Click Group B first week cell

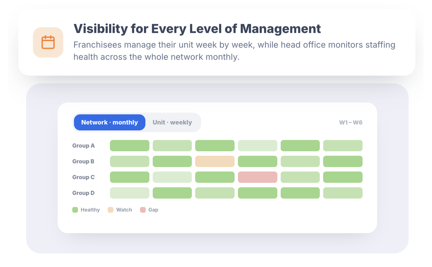tap(130, 161)
